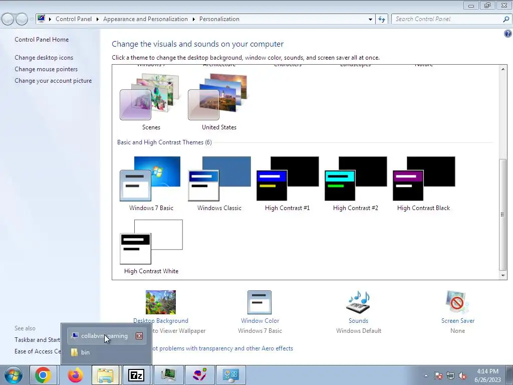Expand arrow after Appearance and Personalization breadcrumb

click(x=194, y=20)
